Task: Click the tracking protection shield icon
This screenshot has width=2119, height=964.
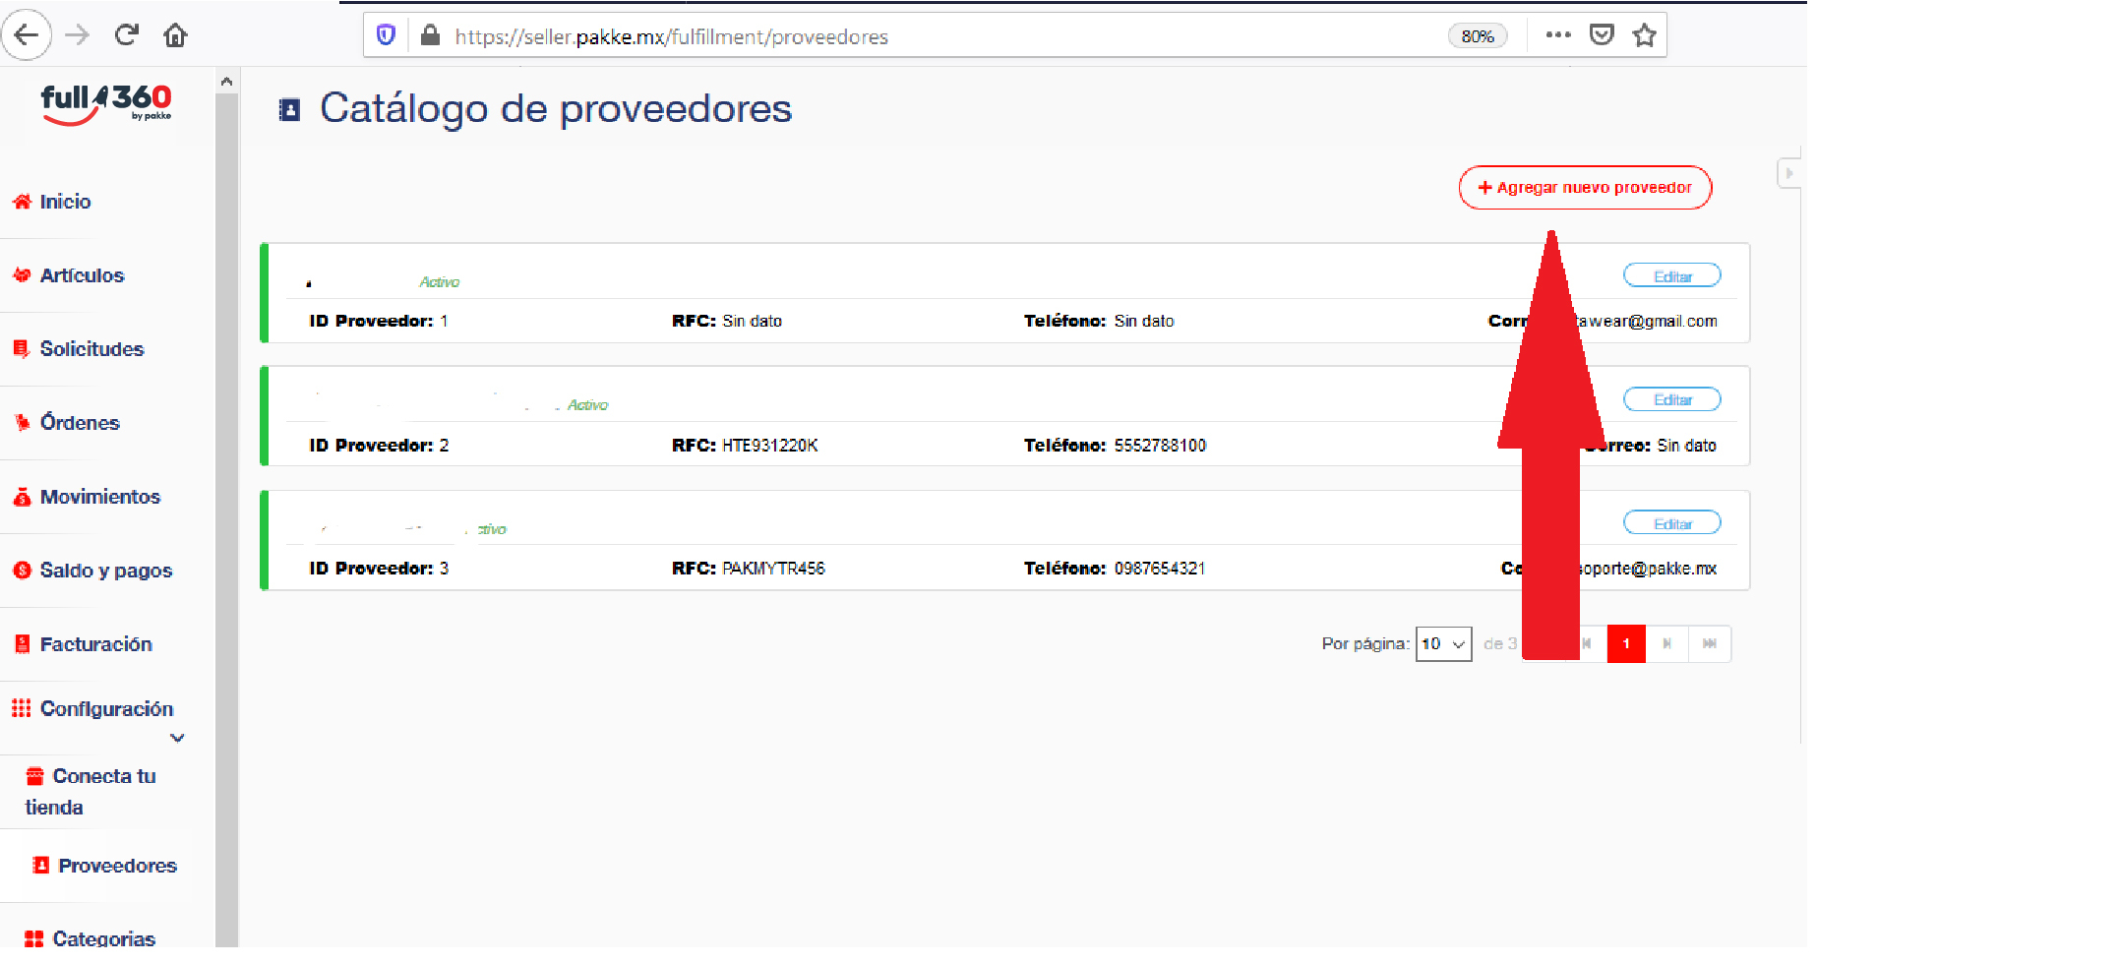Action: [386, 35]
